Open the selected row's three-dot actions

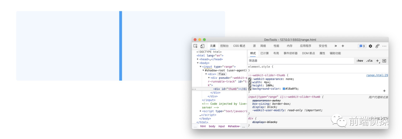click(194, 89)
